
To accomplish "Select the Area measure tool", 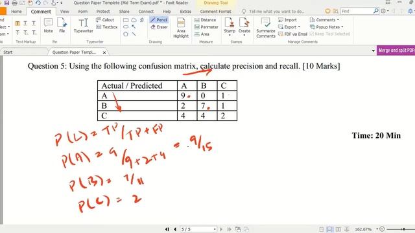I will [202, 34].
